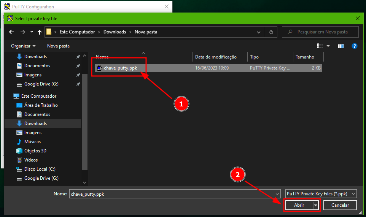Click the Cancelar button
The height and width of the screenshot is (217, 366).
[340, 205]
